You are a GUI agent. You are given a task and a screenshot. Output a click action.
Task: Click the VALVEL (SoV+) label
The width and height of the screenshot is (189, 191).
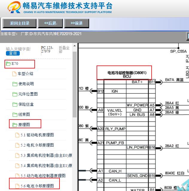115,112
